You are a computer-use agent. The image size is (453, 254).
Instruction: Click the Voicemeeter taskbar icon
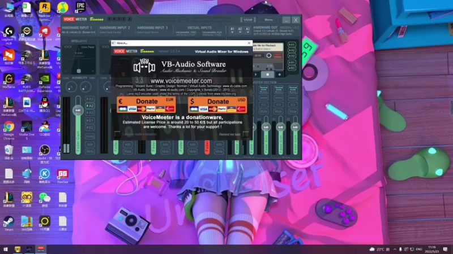click(41, 249)
